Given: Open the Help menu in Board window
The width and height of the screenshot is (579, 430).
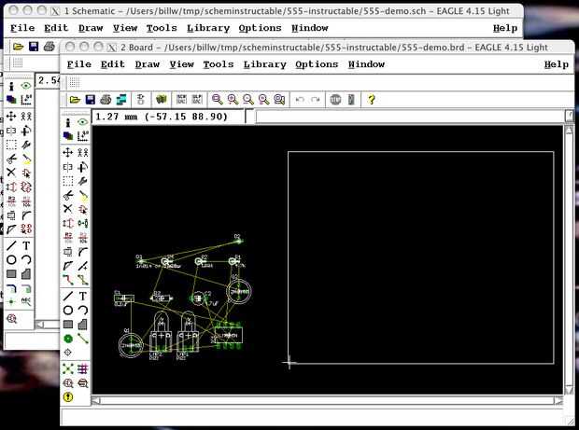Looking at the screenshot, I should [556, 64].
